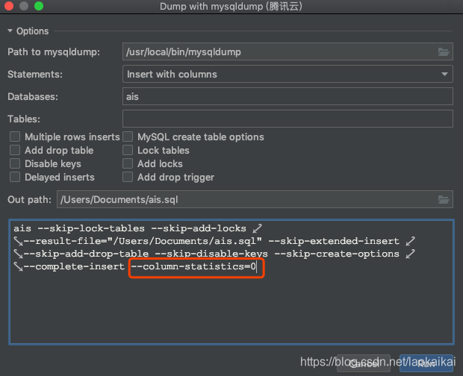This screenshot has width=463, height=376.
Task: Click the --skip-add-locks argument text
Action: (x=199, y=228)
